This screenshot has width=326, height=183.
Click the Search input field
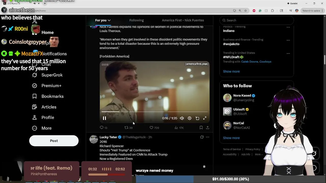pyautogui.click(x=257, y=20)
